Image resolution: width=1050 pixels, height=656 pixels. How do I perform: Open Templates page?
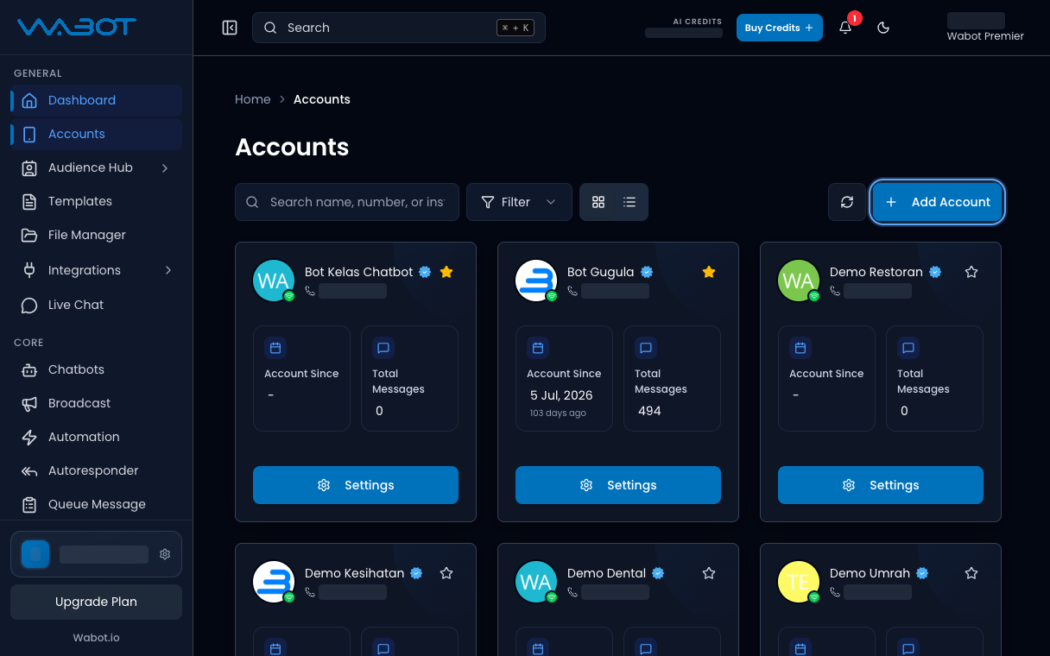(x=96, y=201)
